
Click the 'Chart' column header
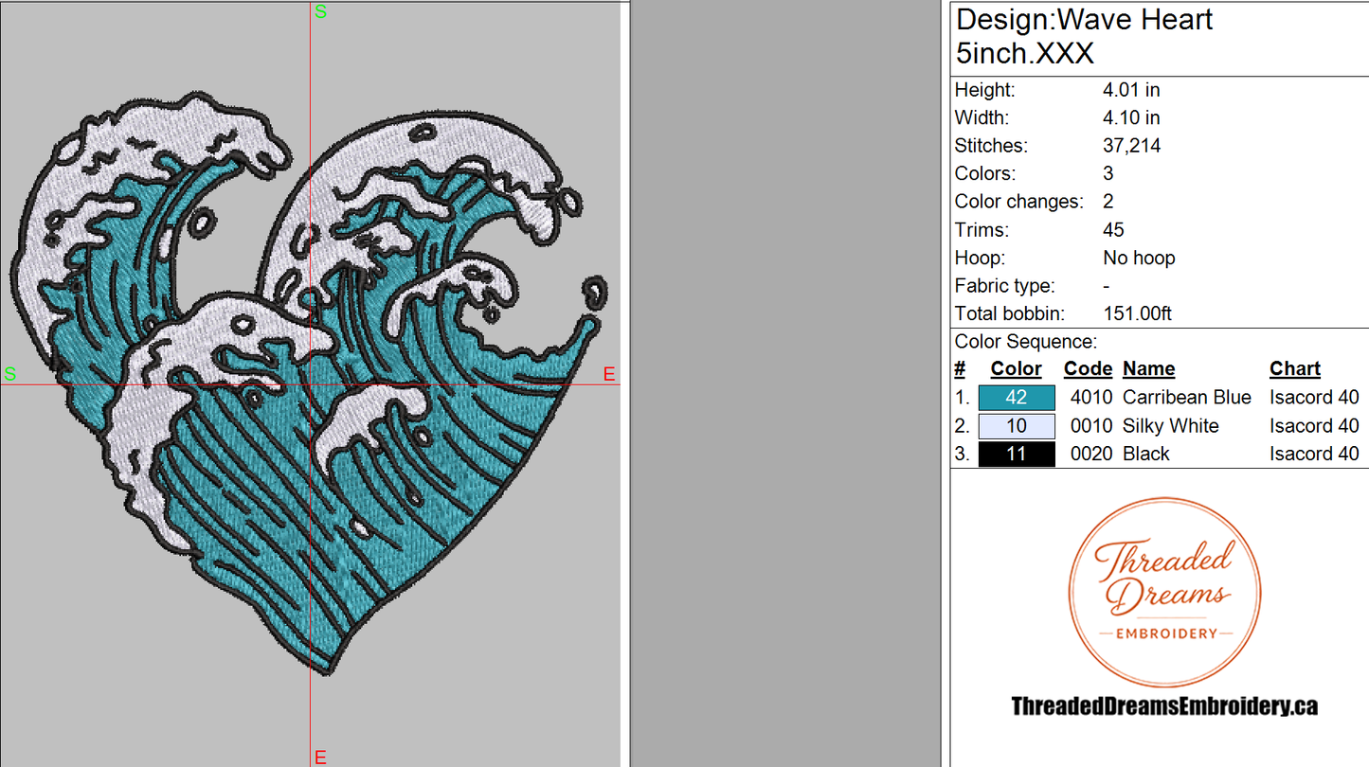tap(1295, 369)
